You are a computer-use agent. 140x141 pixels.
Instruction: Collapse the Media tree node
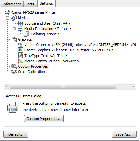7,18
